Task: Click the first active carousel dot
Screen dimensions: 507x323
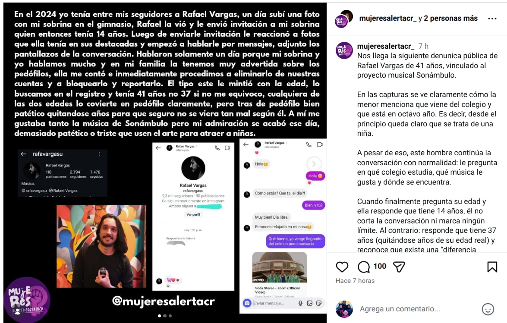Action: 159,316
